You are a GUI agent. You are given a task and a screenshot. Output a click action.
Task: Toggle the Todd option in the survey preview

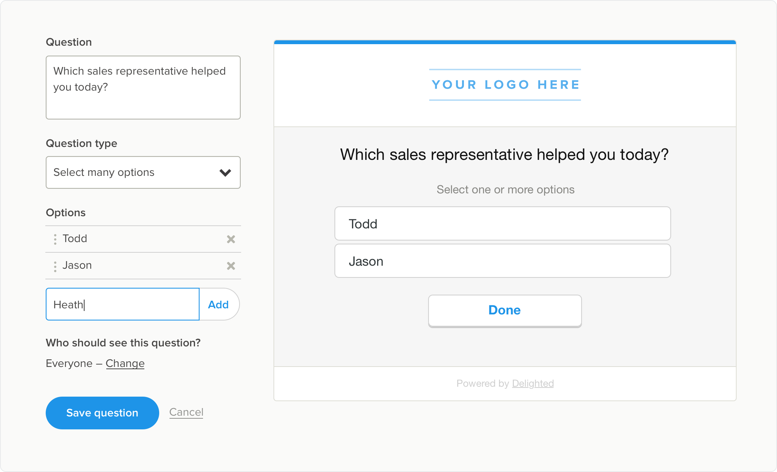503,224
